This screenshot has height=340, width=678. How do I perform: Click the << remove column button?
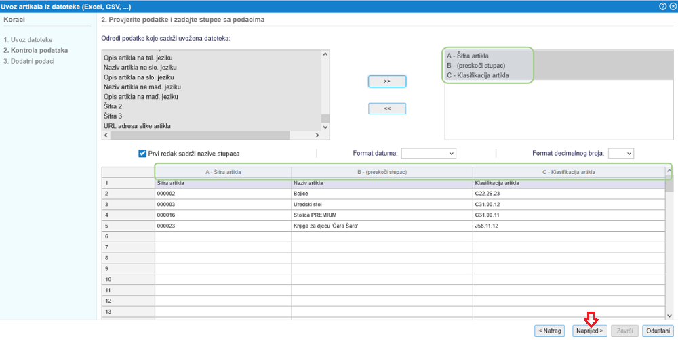(x=387, y=108)
